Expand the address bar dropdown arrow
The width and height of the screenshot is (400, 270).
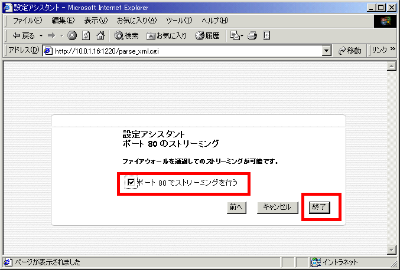tap(326, 51)
